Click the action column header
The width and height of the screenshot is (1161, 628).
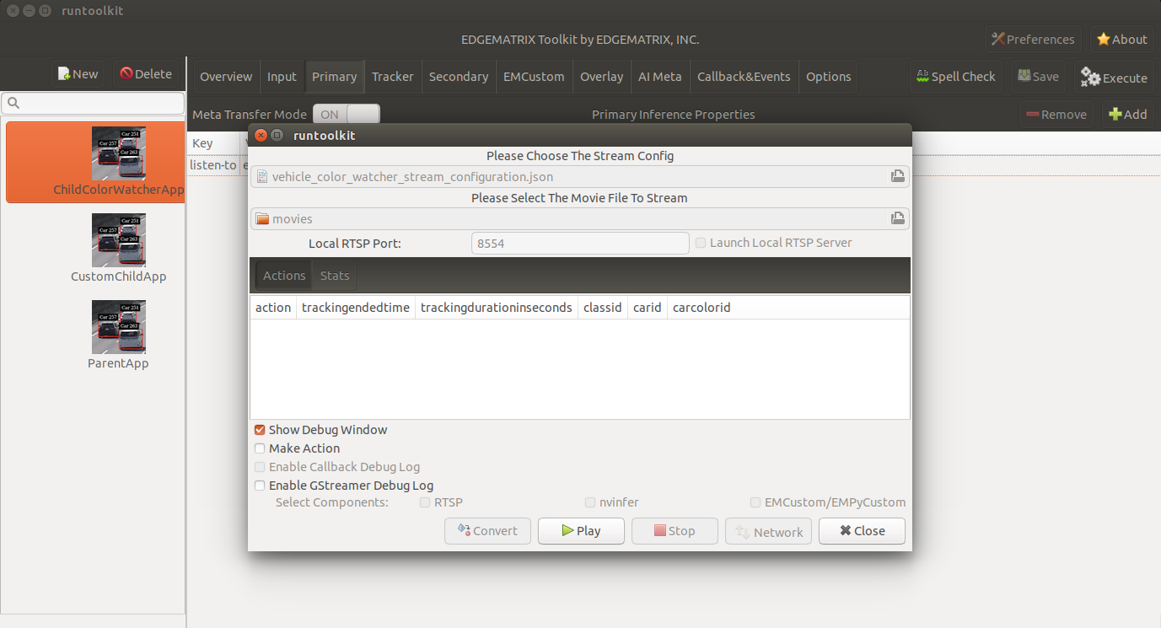[x=273, y=308]
